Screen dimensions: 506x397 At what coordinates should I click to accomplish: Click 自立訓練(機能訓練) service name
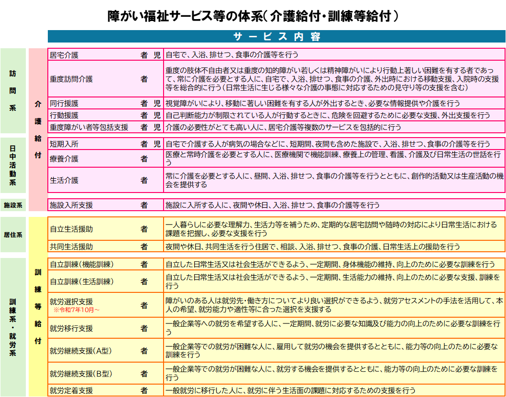(x=82, y=264)
